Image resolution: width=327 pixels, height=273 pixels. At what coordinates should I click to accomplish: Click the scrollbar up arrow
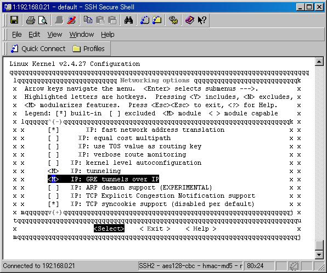click(x=319, y=62)
